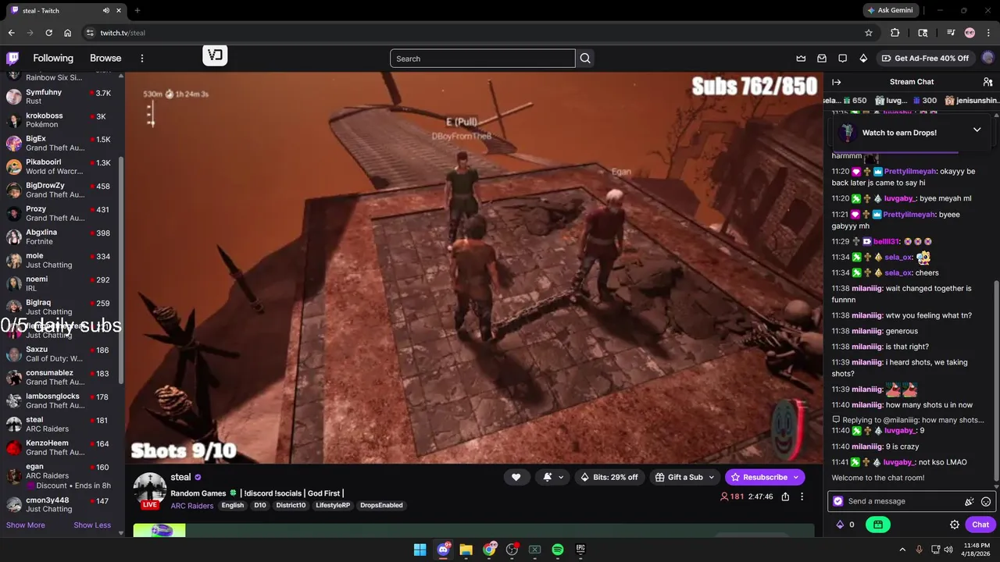Open Discord from the taskbar
This screenshot has height=562, width=1000.
tap(444, 550)
